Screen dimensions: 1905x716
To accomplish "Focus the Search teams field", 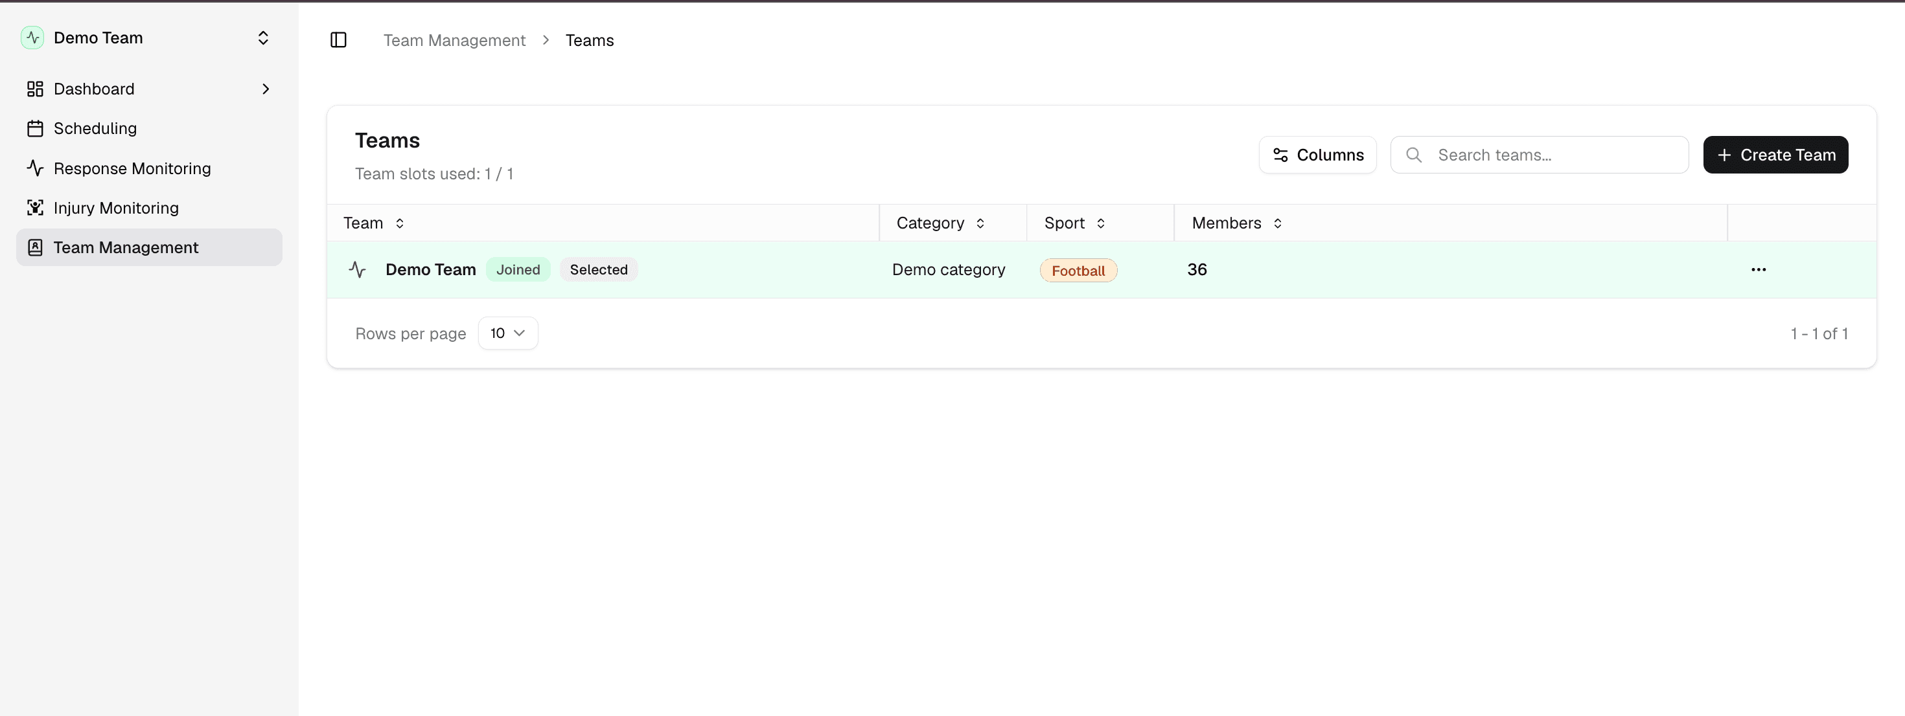I will [x=1539, y=155].
